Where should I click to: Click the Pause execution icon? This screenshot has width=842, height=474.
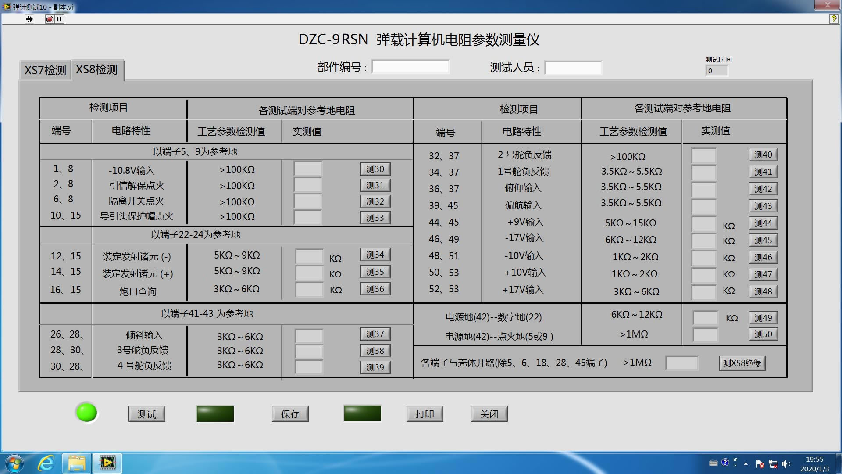pyautogui.click(x=59, y=19)
